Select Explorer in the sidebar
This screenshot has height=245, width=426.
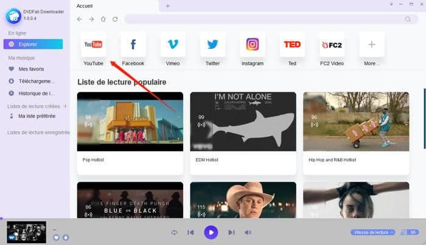click(x=33, y=44)
